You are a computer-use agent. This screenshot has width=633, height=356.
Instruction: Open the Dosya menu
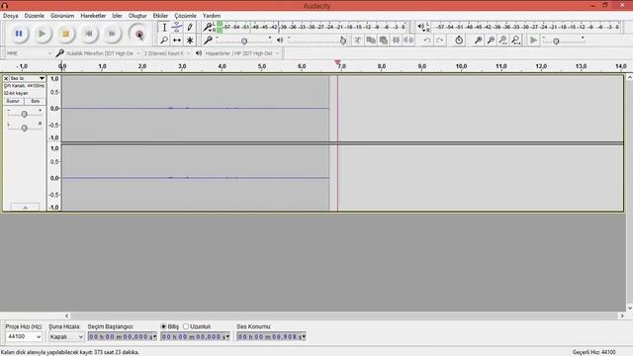[11, 16]
